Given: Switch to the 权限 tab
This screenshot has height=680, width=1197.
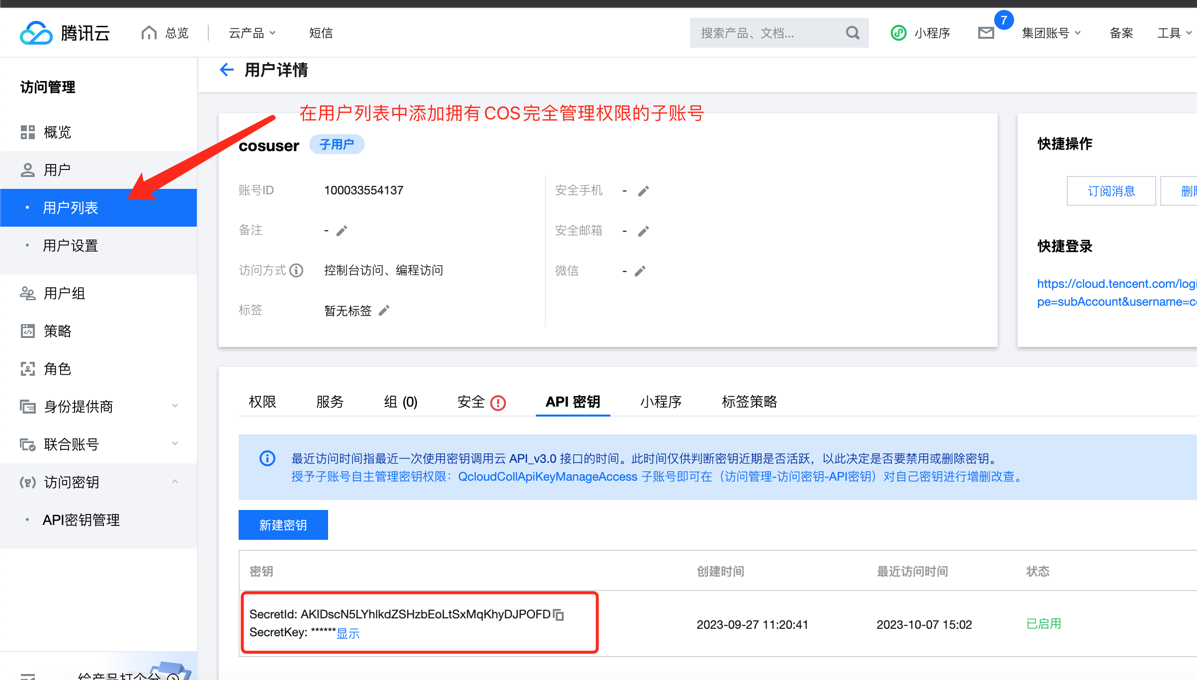Looking at the screenshot, I should pos(262,402).
